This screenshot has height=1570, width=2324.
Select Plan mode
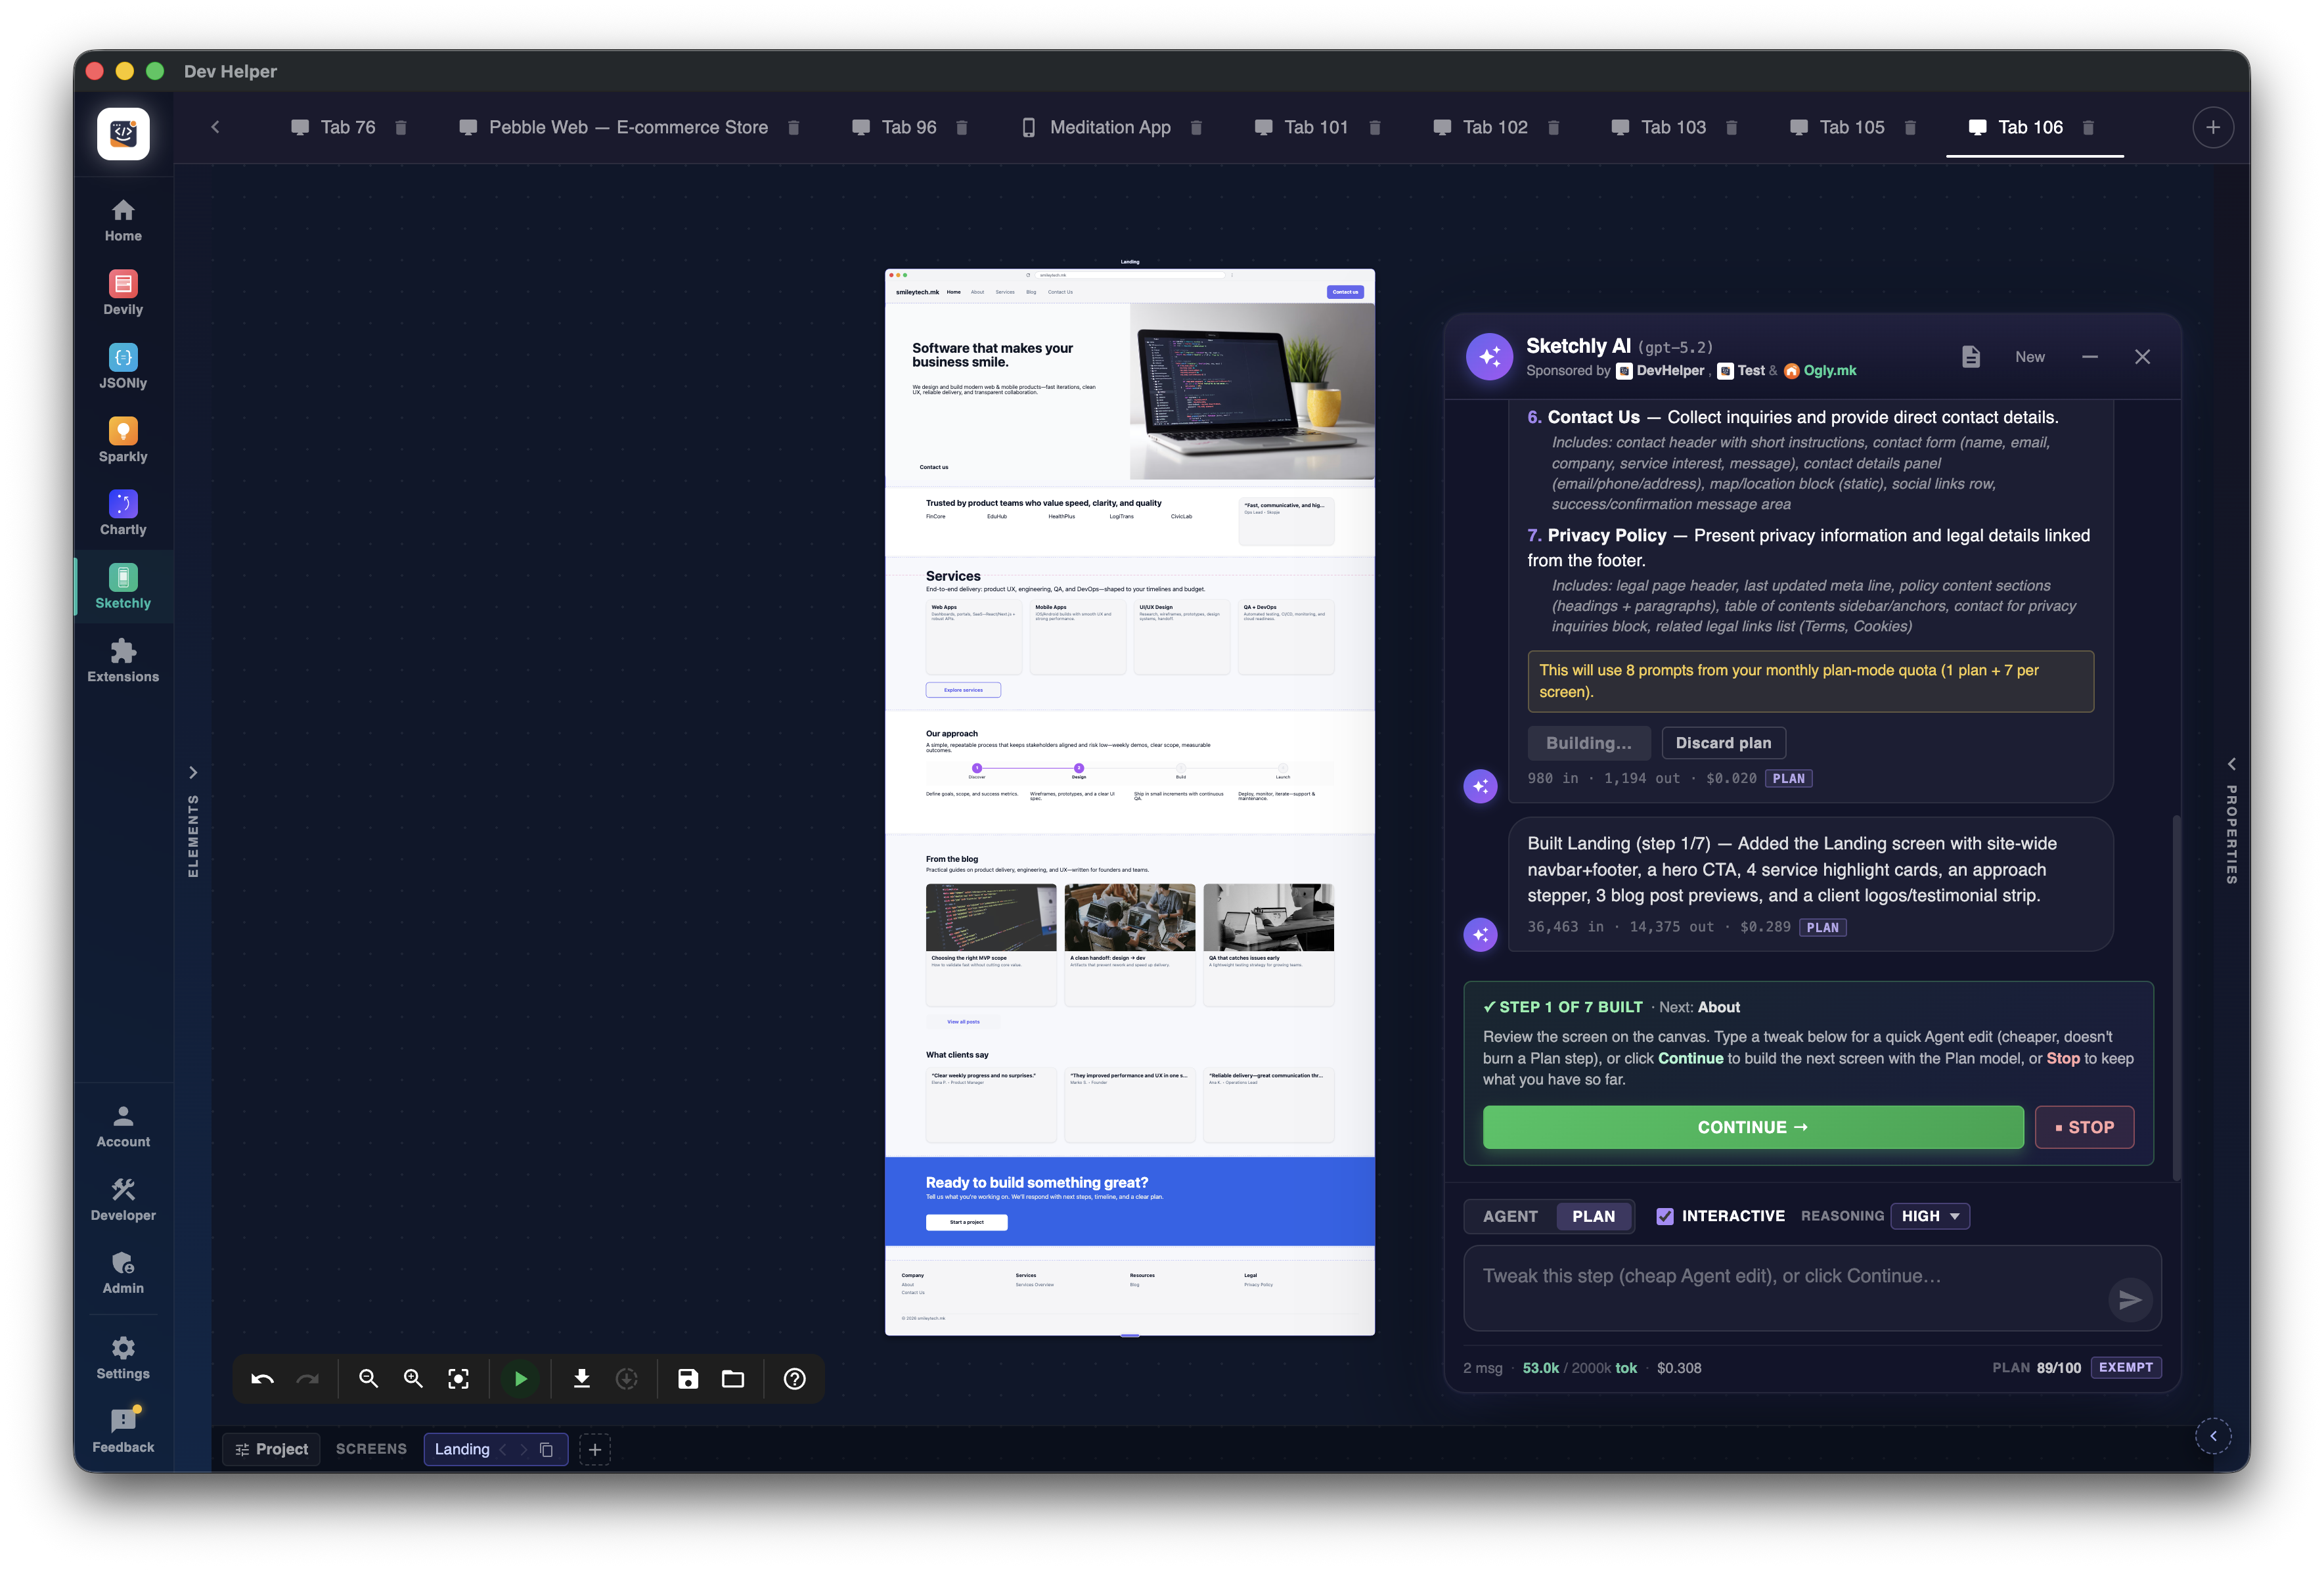(1593, 1216)
